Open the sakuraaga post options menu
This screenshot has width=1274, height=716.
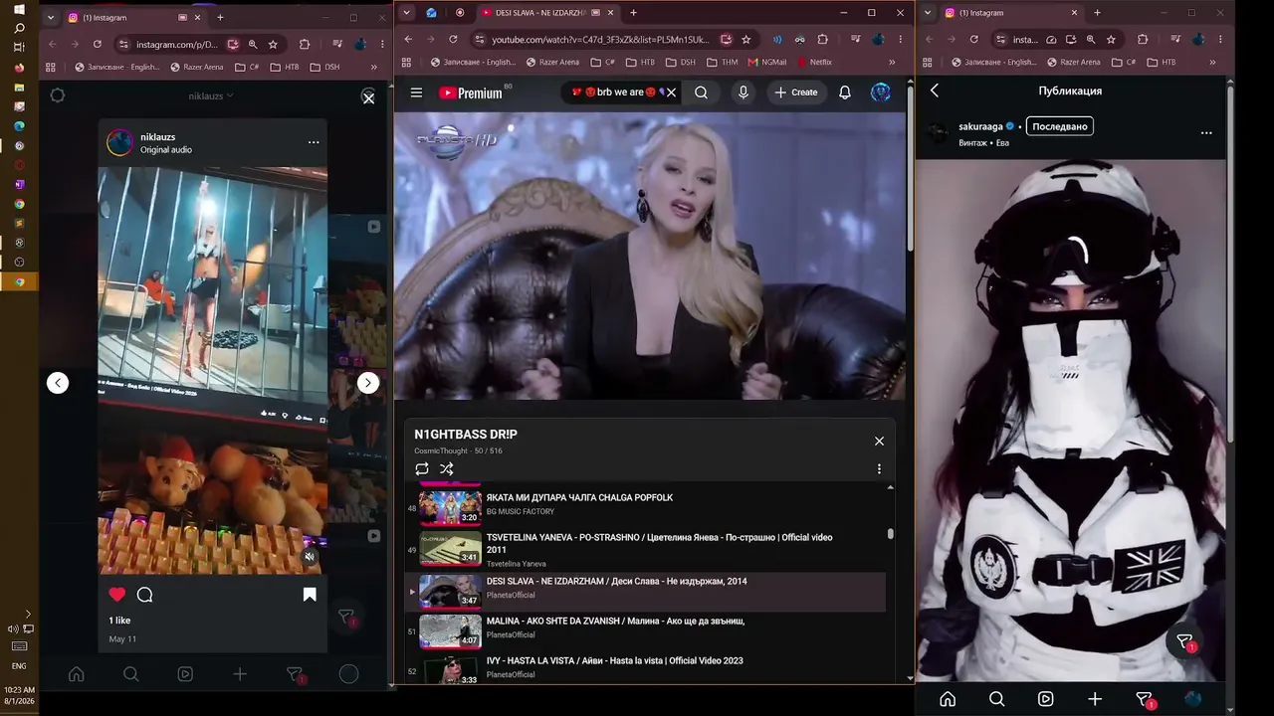(x=1206, y=132)
